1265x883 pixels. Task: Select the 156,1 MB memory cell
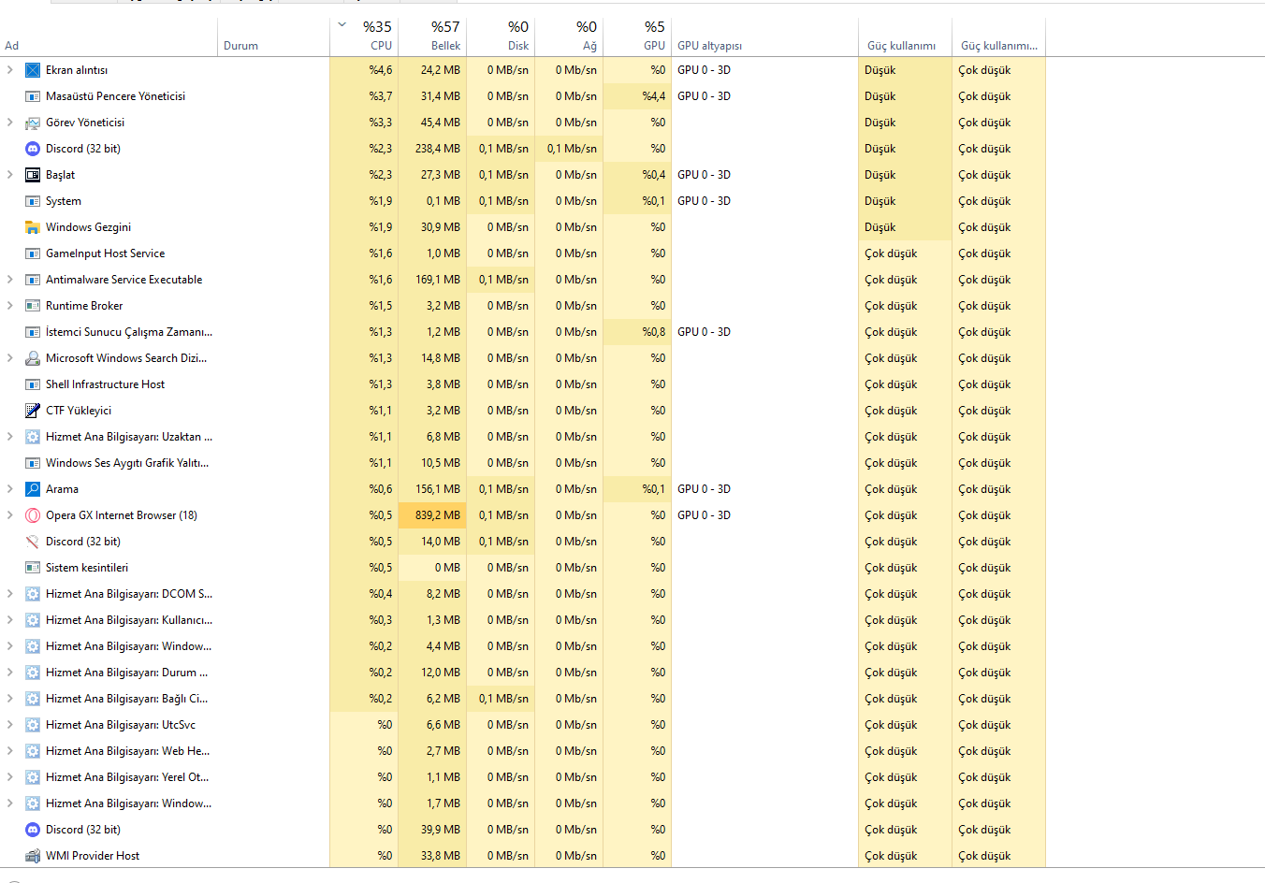click(432, 489)
